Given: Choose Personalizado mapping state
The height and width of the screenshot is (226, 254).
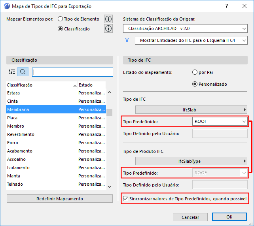Looking at the screenshot, I should pyautogui.click(x=195, y=84).
